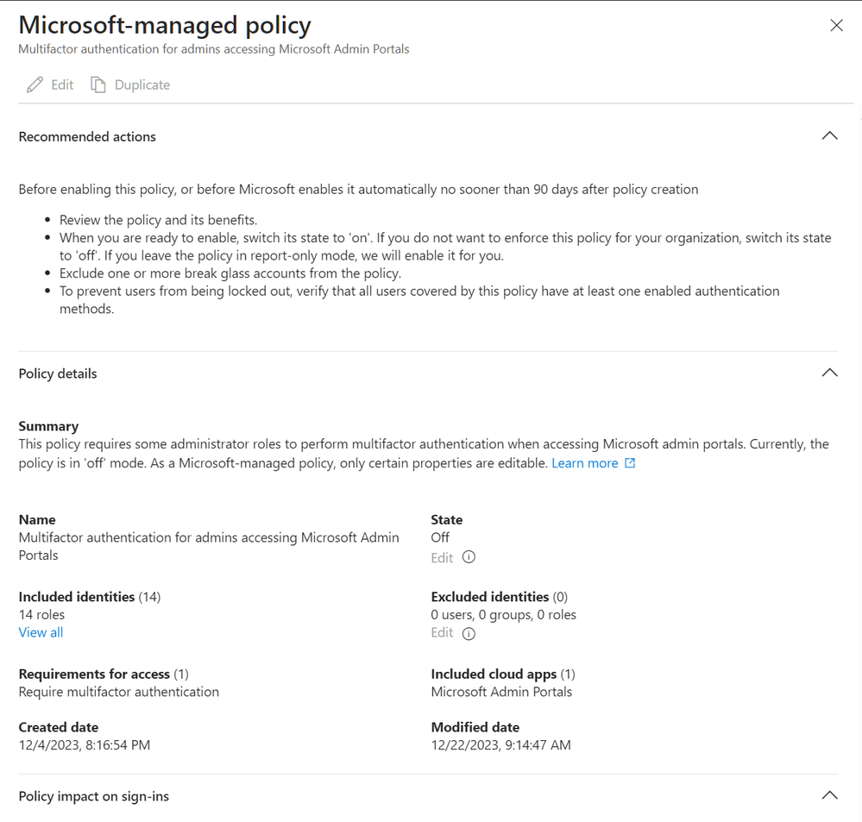Click the info icon beside Excluded identities Edit
The width and height of the screenshot is (862, 822).
[469, 633]
